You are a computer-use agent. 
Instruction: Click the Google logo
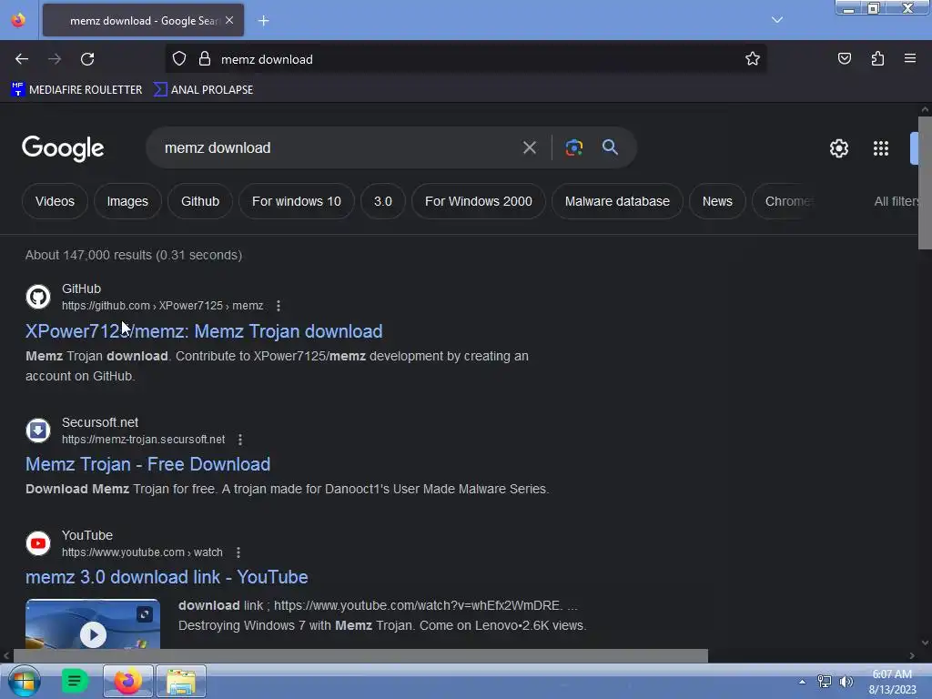(63, 148)
